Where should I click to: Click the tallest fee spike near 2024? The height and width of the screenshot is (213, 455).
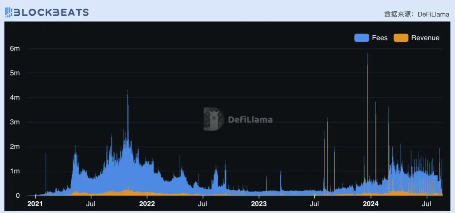tap(367, 58)
